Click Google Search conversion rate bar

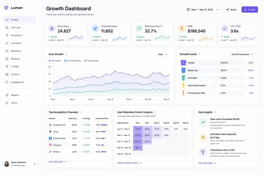coord(104,125)
